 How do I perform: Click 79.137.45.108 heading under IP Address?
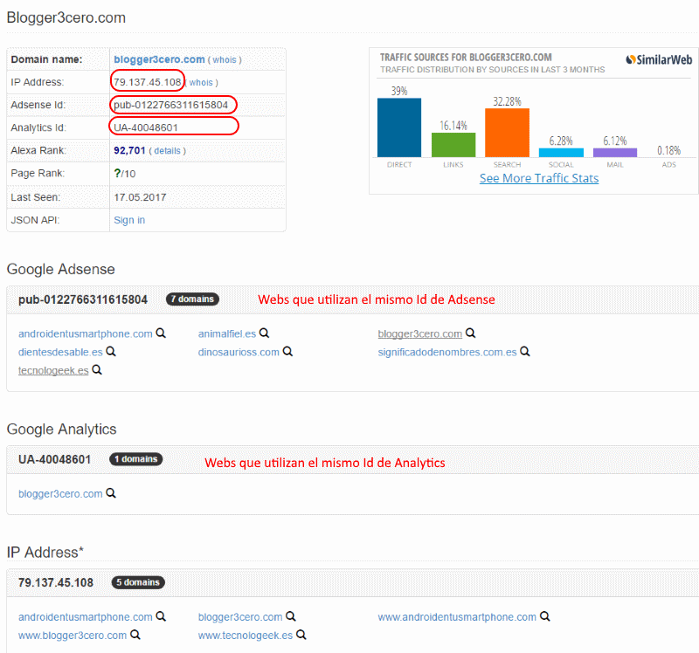pyautogui.click(x=56, y=582)
